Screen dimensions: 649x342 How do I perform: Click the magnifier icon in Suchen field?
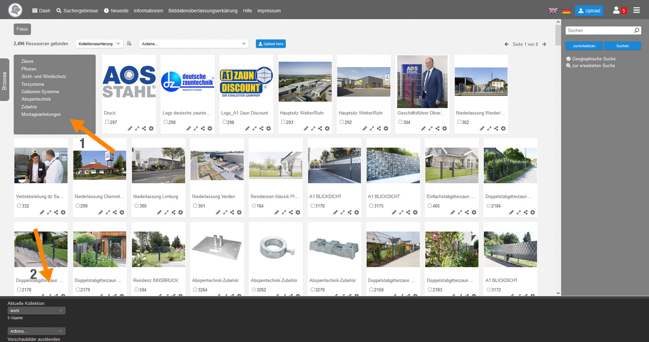[x=636, y=31]
